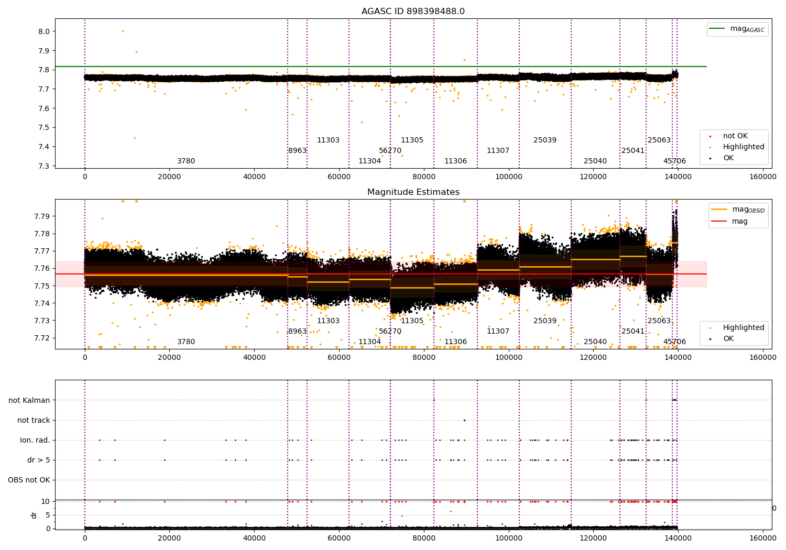Click OBSID label 11303 in the top plot
Image resolution: width=786 pixels, height=550 pixels.
point(328,140)
